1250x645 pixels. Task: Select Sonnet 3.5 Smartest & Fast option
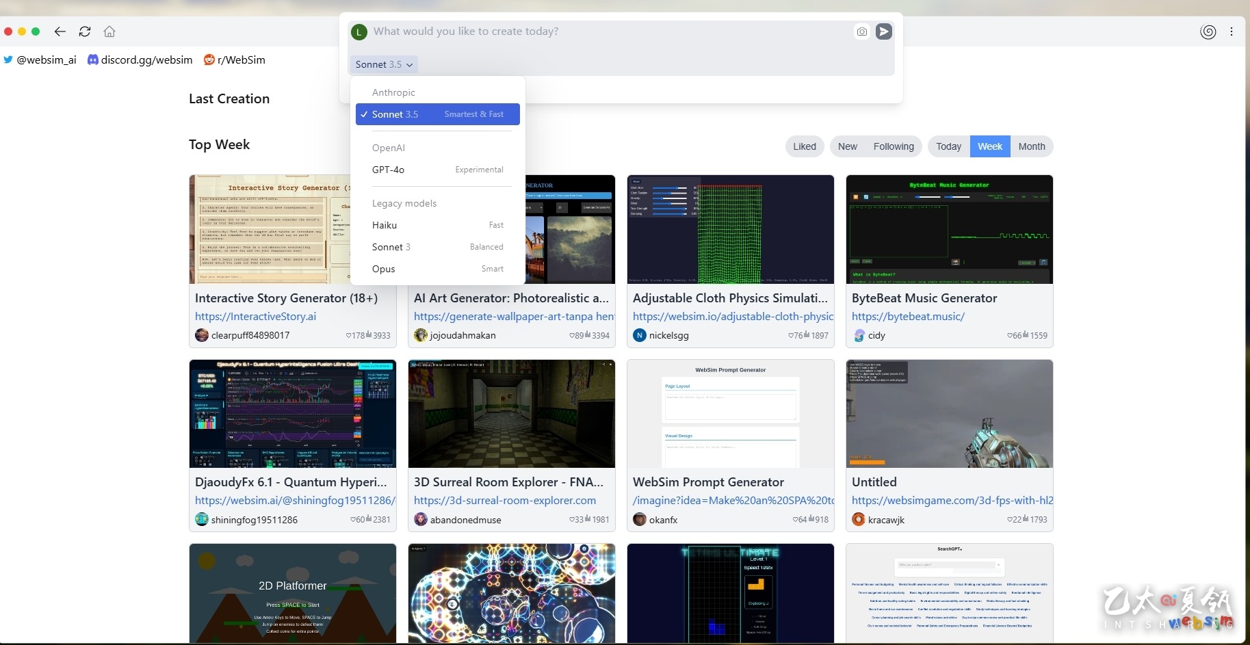[x=438, y=114]
